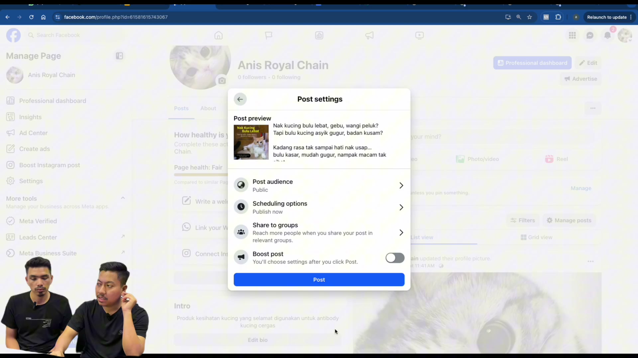Collapse the More tools section
This screenshot has width=638, height=358.
coord(123,198)
